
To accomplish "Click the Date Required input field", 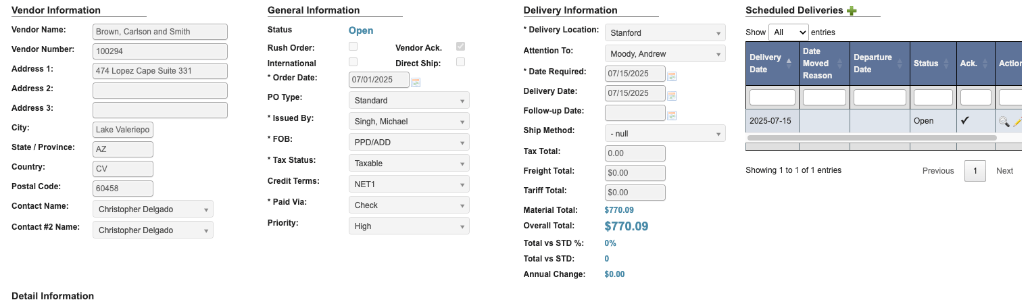I will click(635, 74).
